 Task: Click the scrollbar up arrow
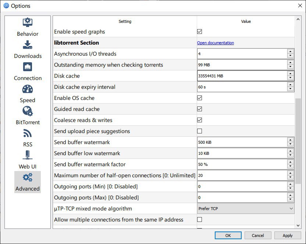(x=298, y=19)
